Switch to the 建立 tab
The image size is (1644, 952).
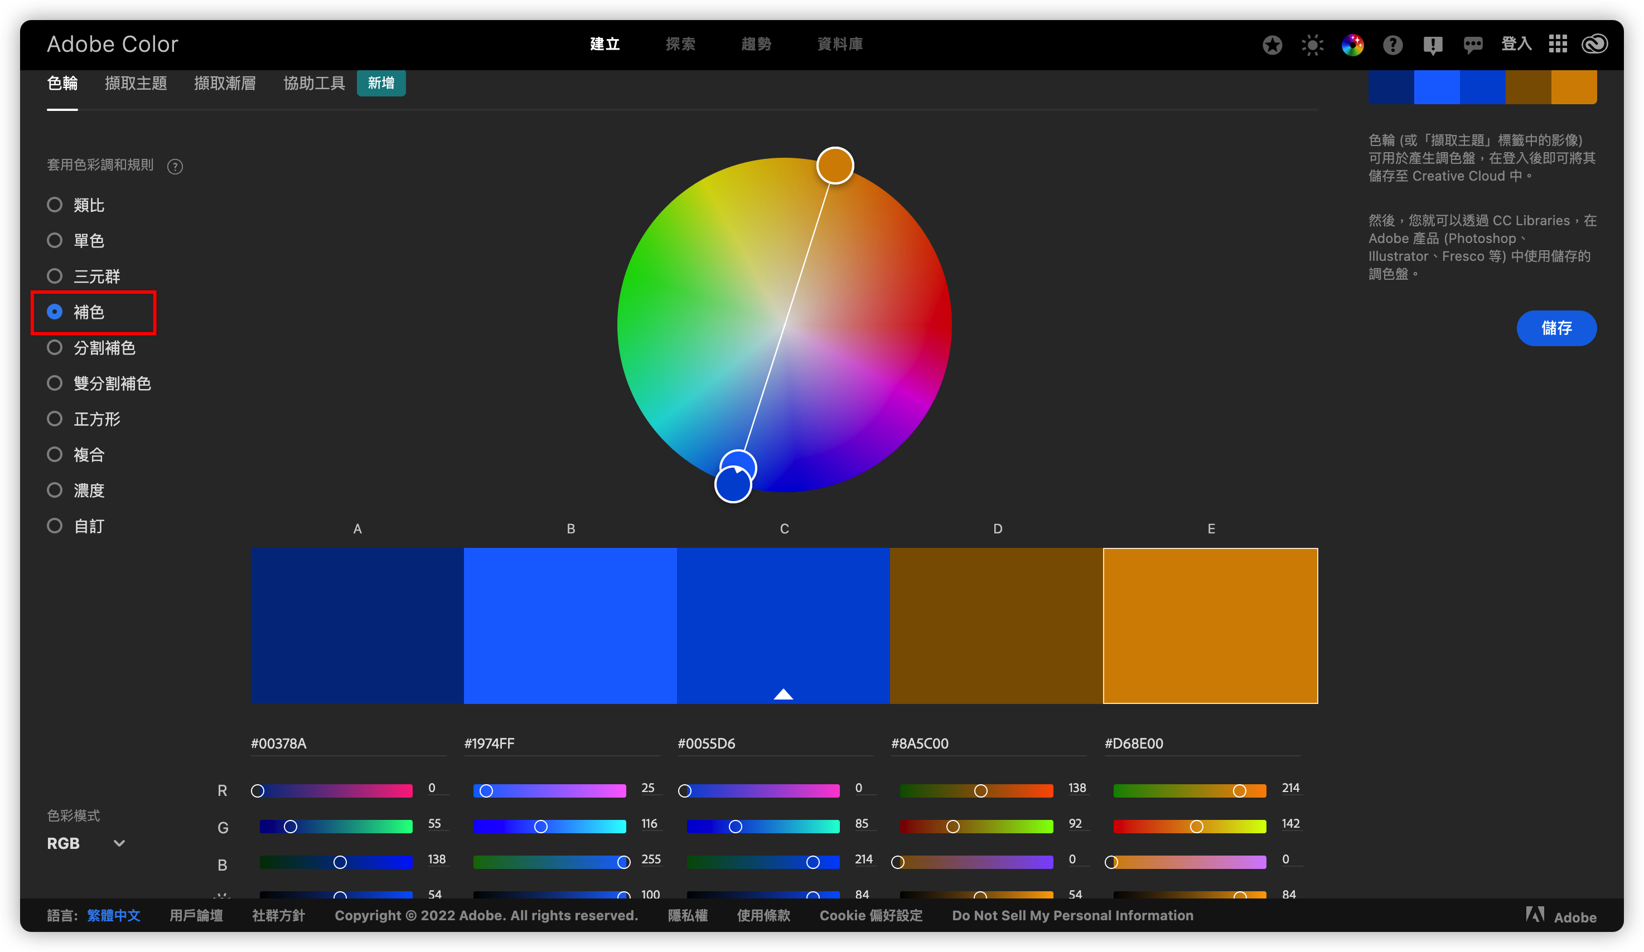coord(605,43)
